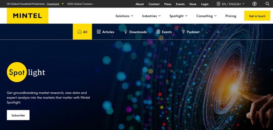Expand the Solutions menu
Screen dimensions: 273x130
pos(124,16)
